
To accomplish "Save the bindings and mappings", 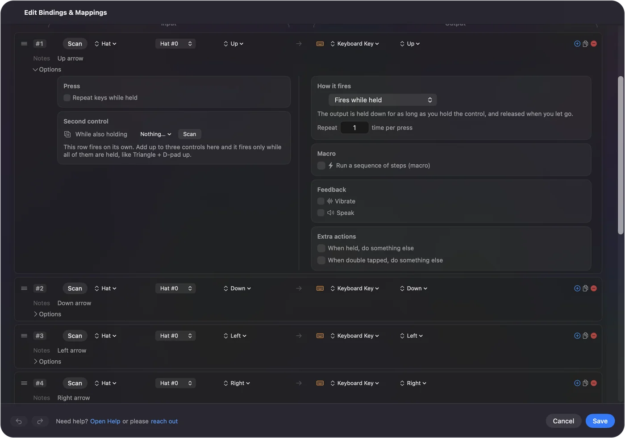I will click(x=600, y=421).
